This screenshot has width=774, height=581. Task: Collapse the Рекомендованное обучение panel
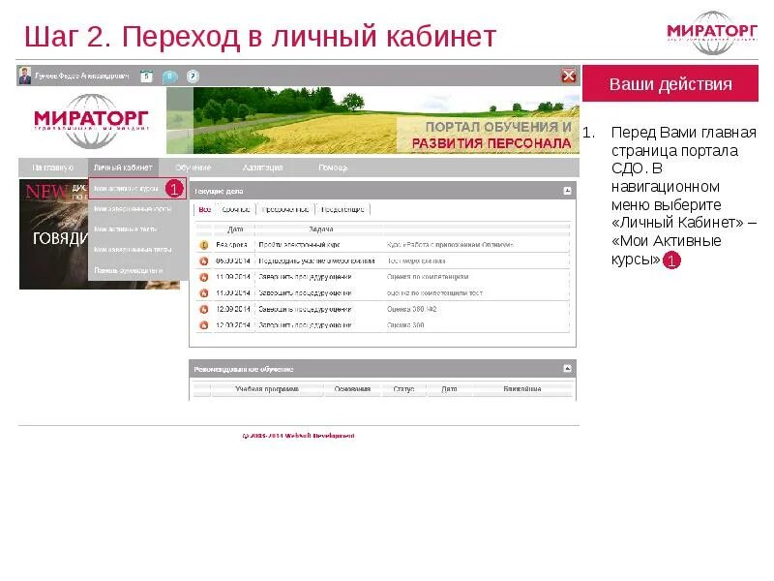[567, 369]
